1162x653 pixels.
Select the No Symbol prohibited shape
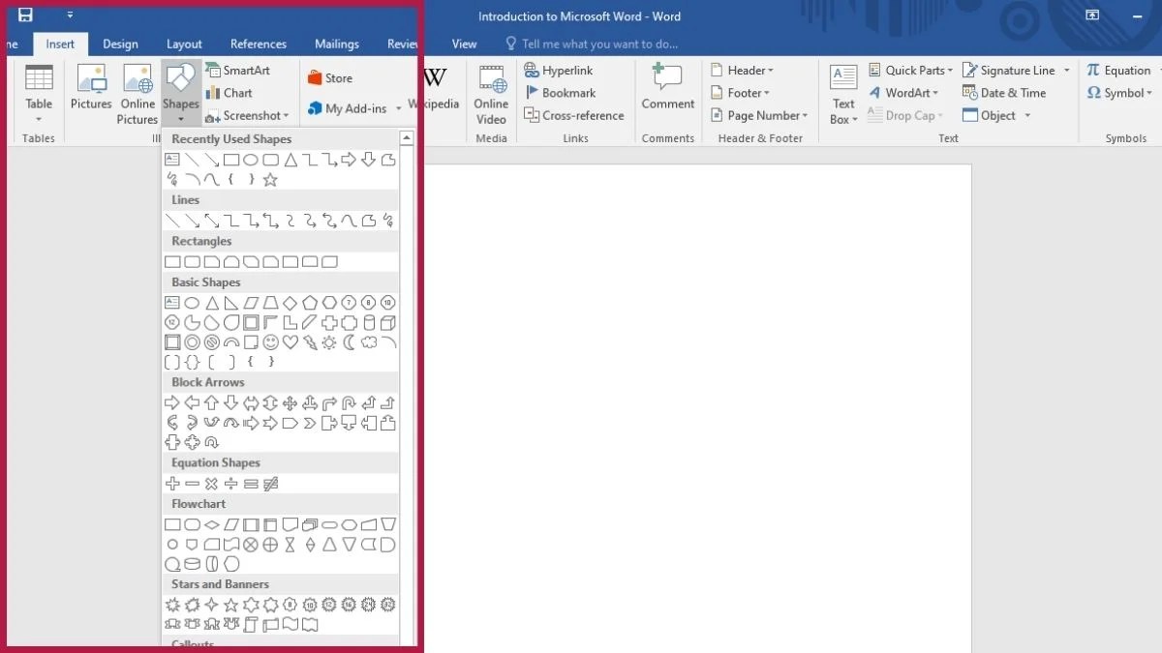coord(211,342)
